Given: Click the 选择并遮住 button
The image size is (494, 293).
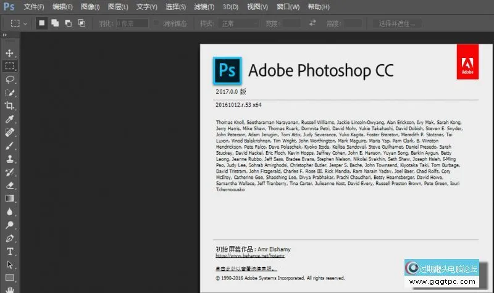Looking at the screenshot, I should (x=397, y=23).
